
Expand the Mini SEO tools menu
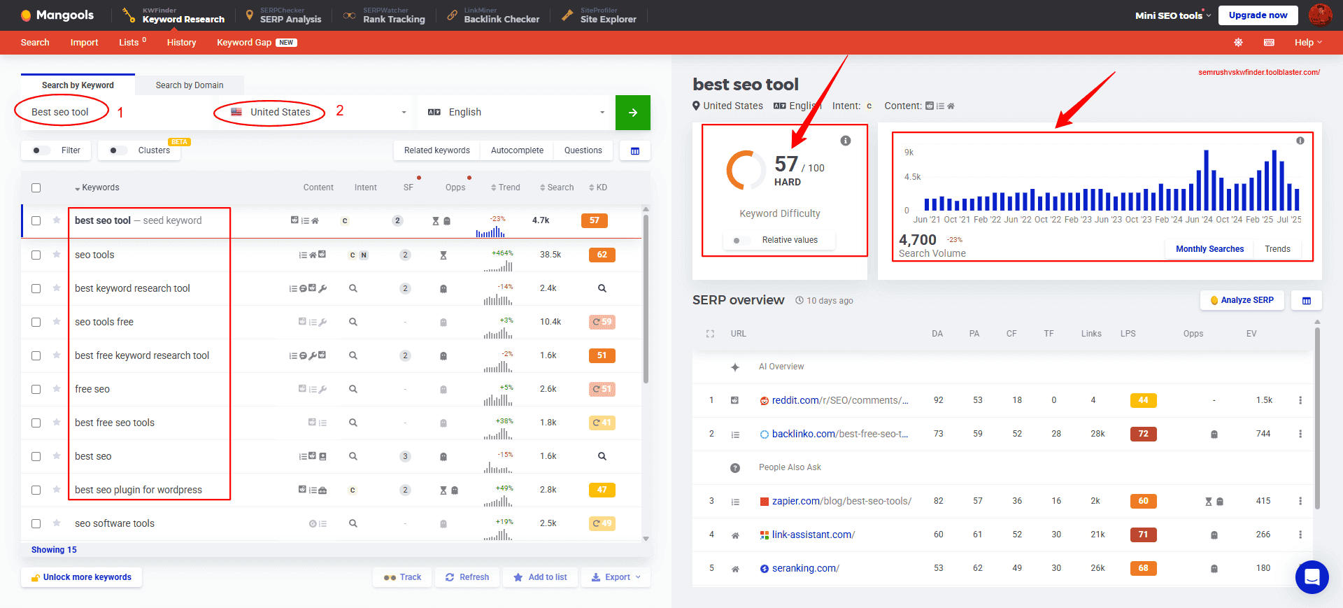click(x=1172, y=15)
